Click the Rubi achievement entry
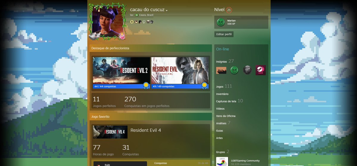Viewport: 357px width, 166px height. click(120, 164)
